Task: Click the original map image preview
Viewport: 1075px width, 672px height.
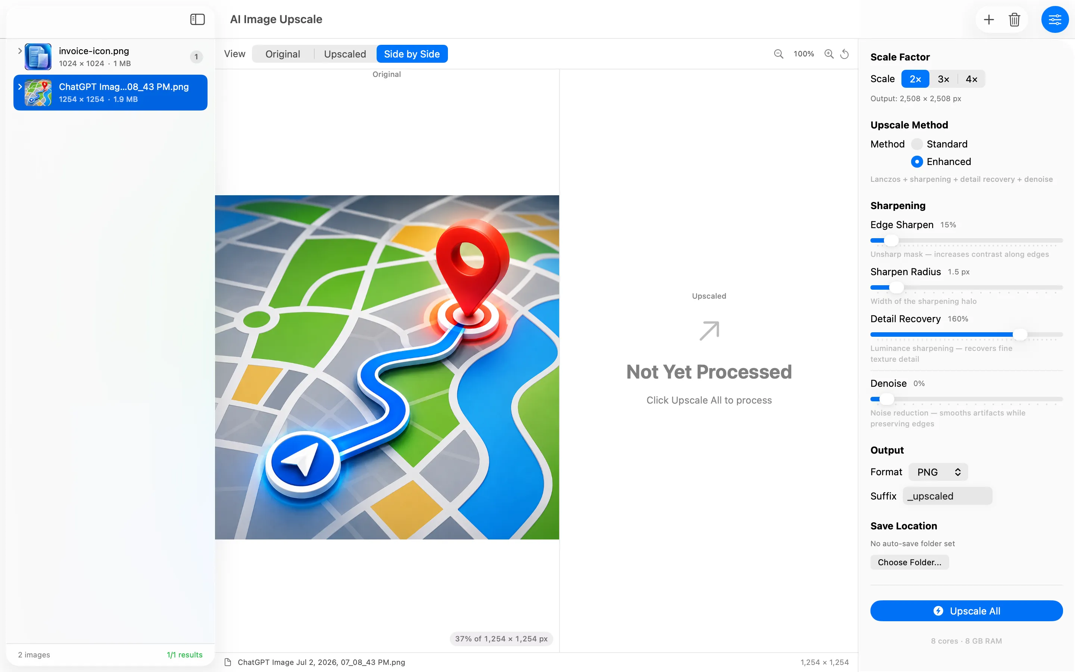Action: click(x=387, y=367)
